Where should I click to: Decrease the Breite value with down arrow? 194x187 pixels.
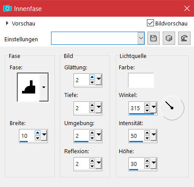pyautogui.click(x=38, y=138)
